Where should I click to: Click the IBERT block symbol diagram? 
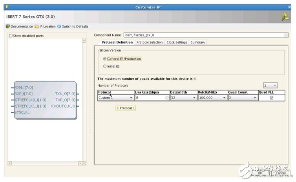[x=45, y=100]
